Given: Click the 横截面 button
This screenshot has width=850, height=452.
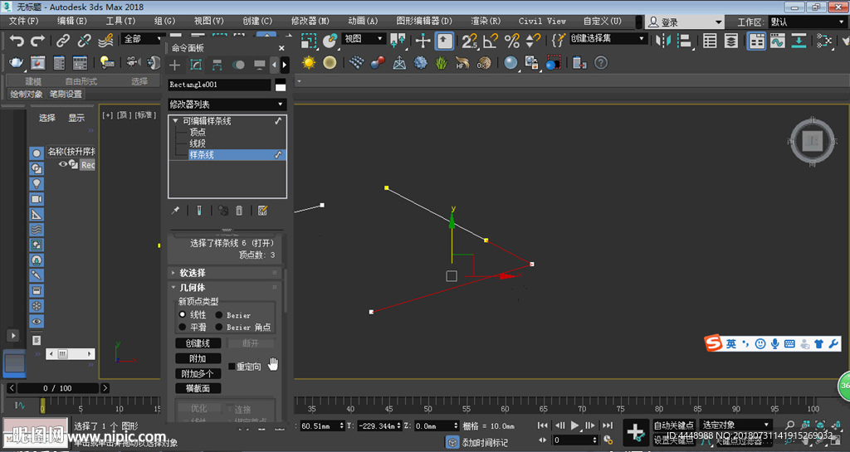Looking at the screenshot, I should [x=198, y=389].
